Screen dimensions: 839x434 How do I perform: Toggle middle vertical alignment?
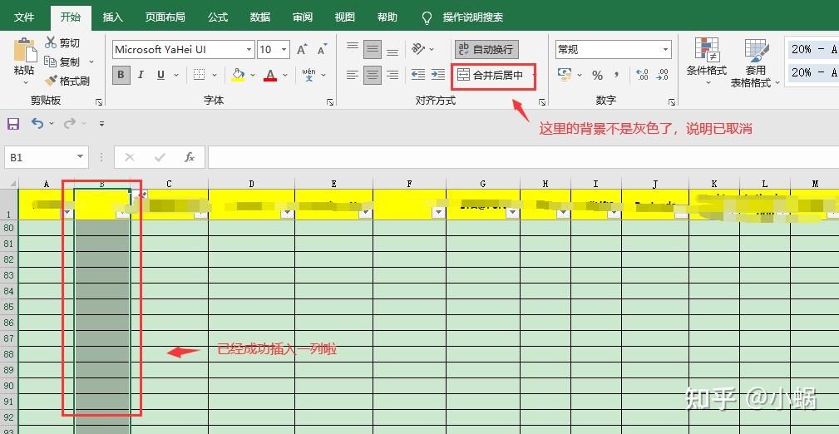pyautogui.click(x=373, y=49)
